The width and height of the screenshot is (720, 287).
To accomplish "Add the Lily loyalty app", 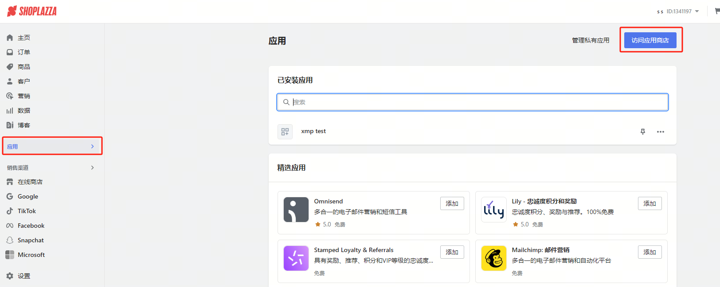I will point(650,203).
